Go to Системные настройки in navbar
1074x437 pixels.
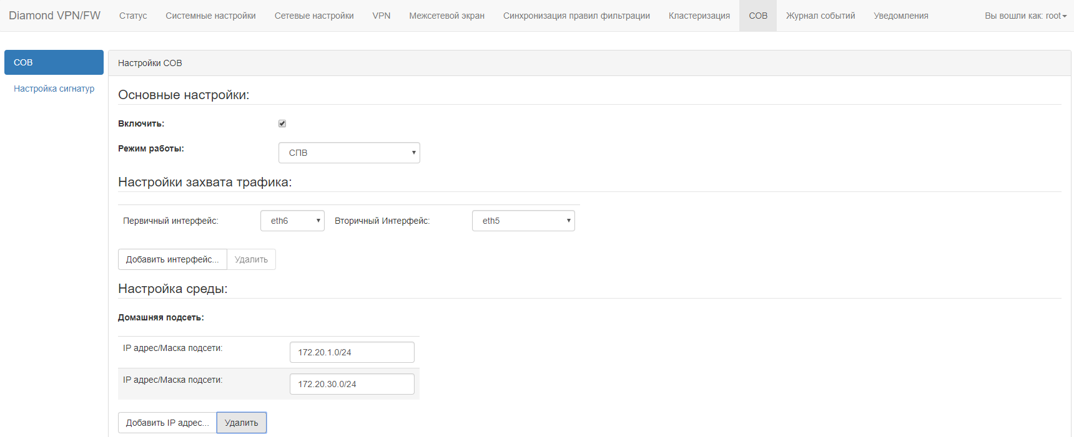(210, 16)
